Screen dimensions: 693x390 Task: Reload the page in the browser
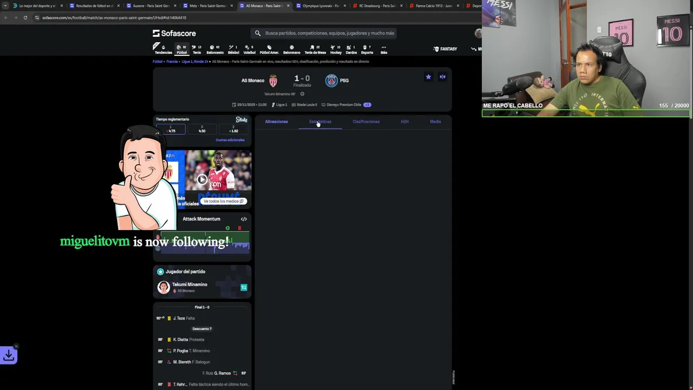pyautogui.click(x=25, y=17)
